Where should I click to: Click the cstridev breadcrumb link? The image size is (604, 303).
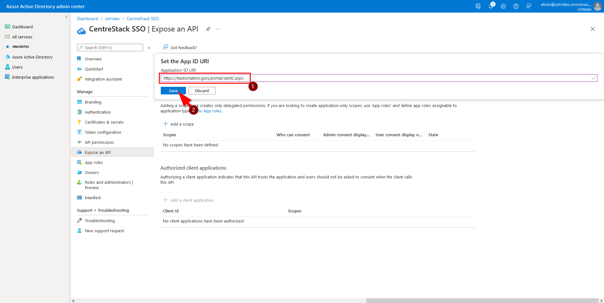pos(112,19)
